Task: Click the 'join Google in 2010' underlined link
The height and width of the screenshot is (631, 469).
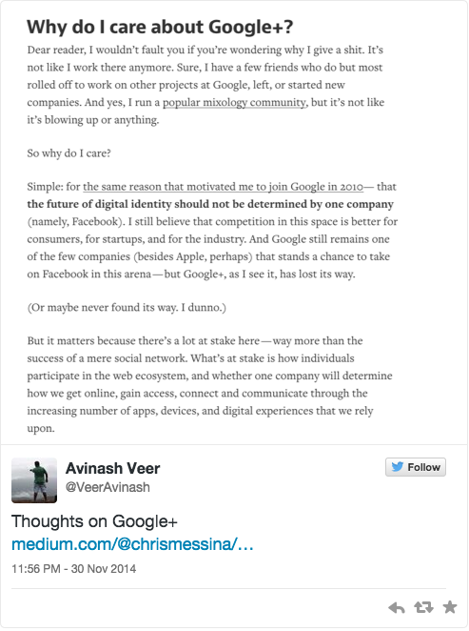Action: [223, 187]
